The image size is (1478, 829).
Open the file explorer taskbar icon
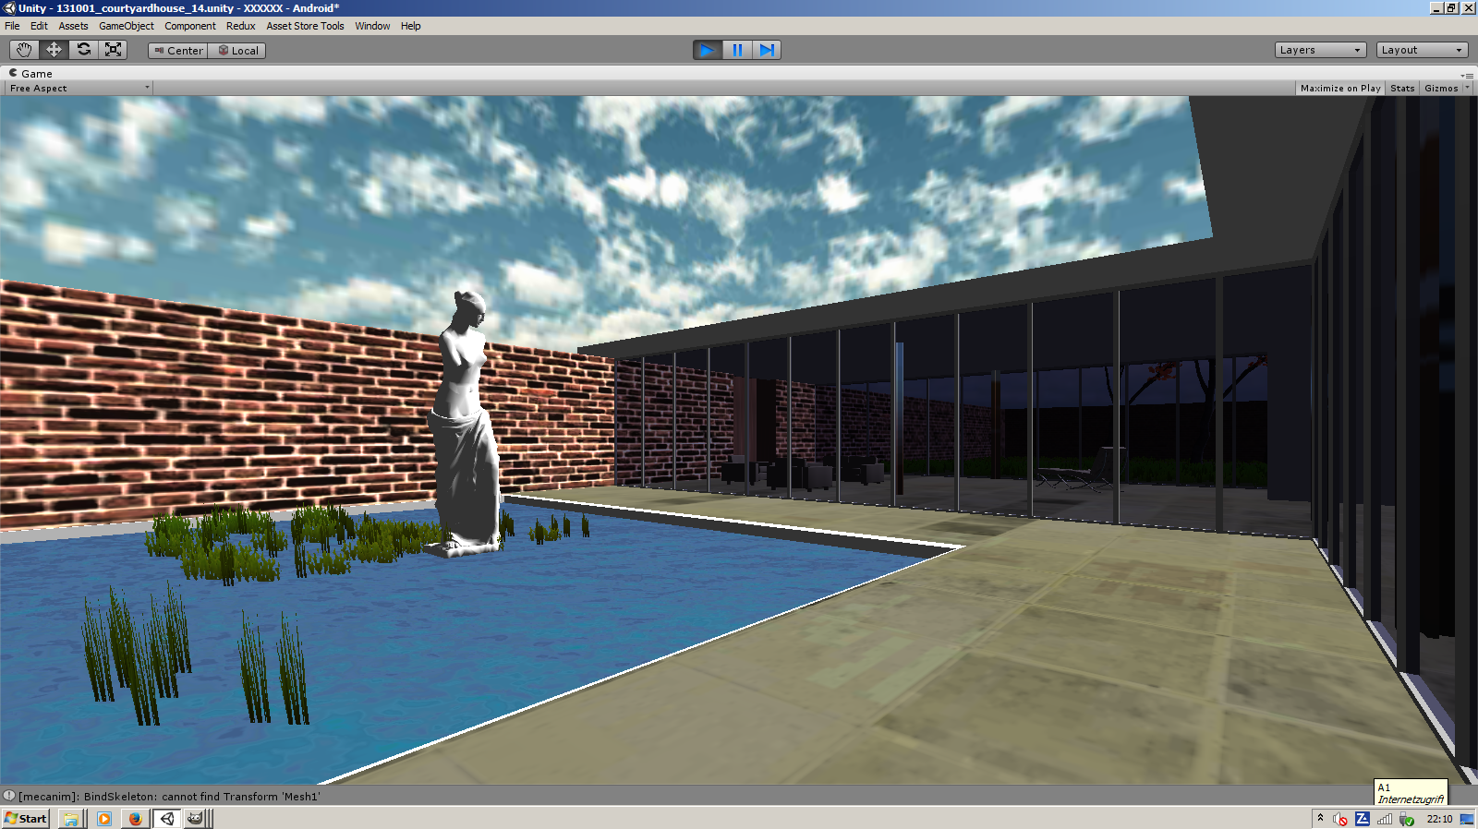(x=71, y=819)
